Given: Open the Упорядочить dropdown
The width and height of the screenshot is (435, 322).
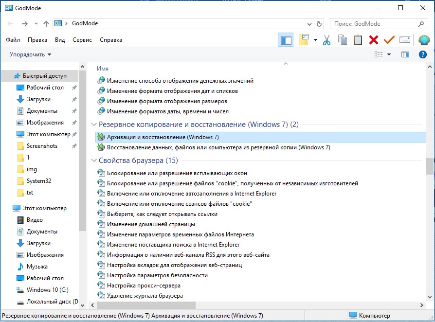Looking at the screenshot, I should (30, 54).
